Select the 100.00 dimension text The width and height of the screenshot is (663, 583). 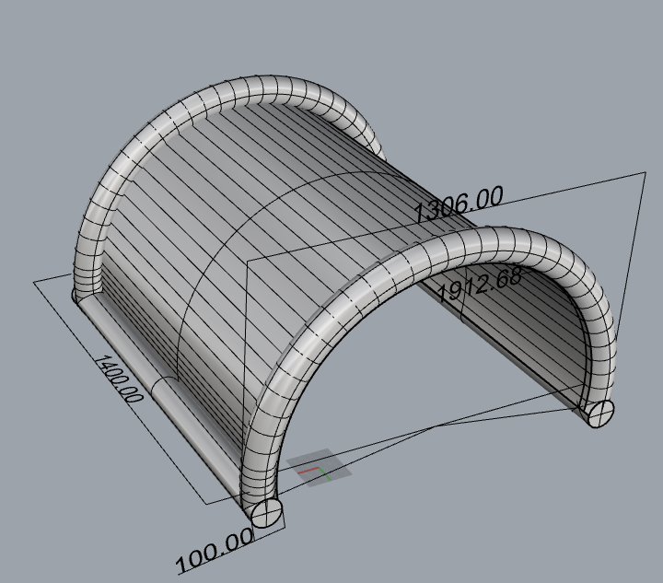(x=215, y=552)
